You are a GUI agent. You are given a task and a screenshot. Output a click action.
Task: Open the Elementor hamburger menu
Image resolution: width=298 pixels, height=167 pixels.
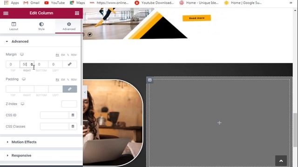[6, 13]
